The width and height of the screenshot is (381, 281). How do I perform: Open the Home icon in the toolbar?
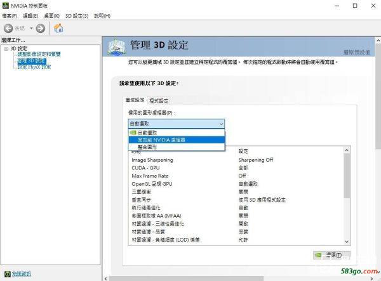[58, 28]
